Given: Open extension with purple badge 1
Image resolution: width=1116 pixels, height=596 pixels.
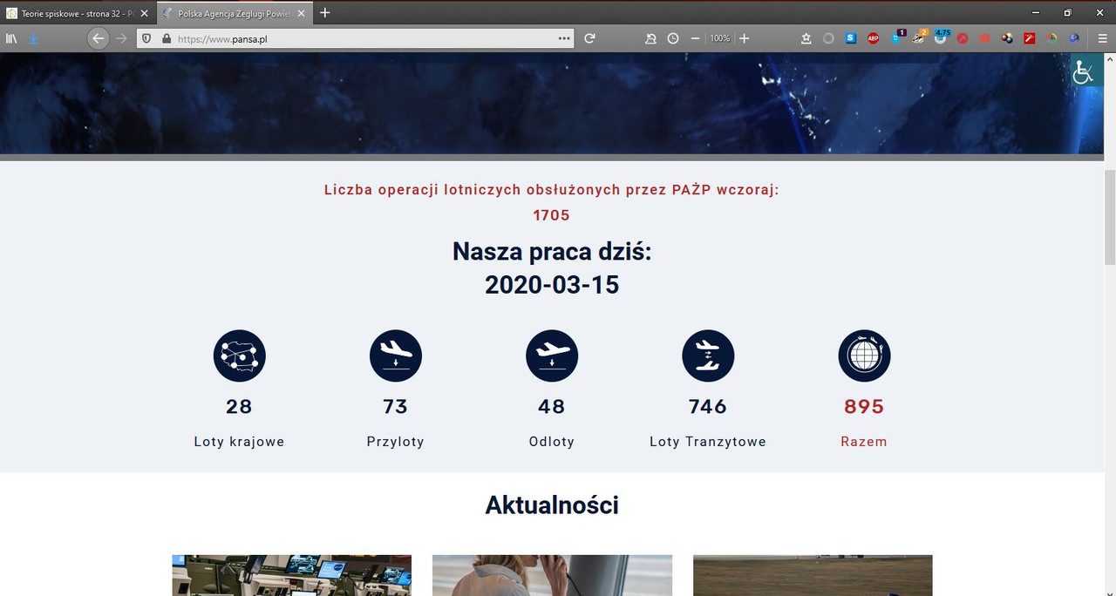Looking at the screenshot, I should pos(898,37).
